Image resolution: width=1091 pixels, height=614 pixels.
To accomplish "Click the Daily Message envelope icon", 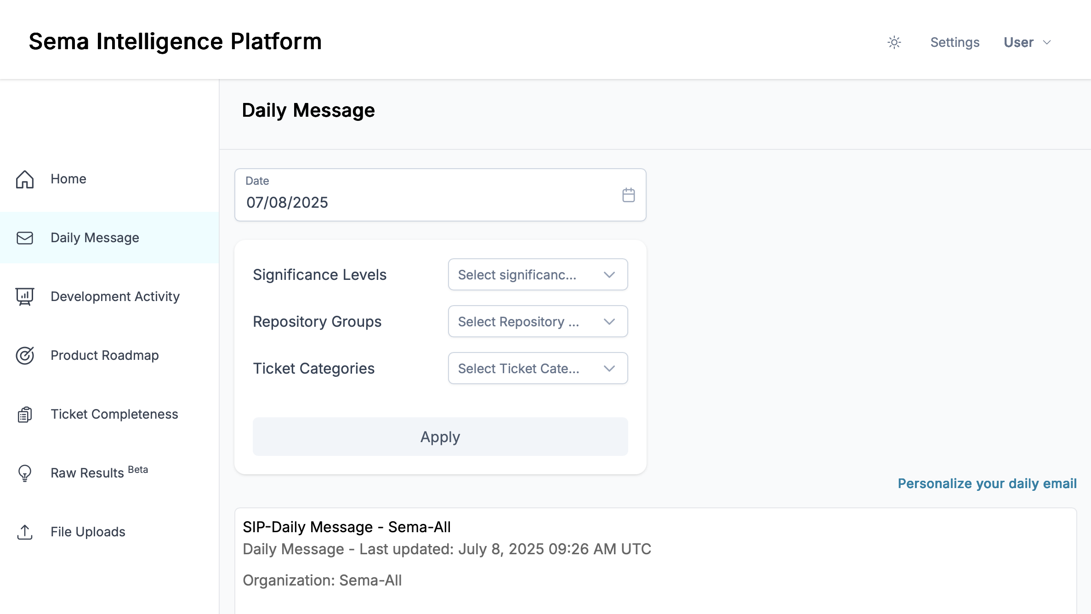I will (25, 238).
